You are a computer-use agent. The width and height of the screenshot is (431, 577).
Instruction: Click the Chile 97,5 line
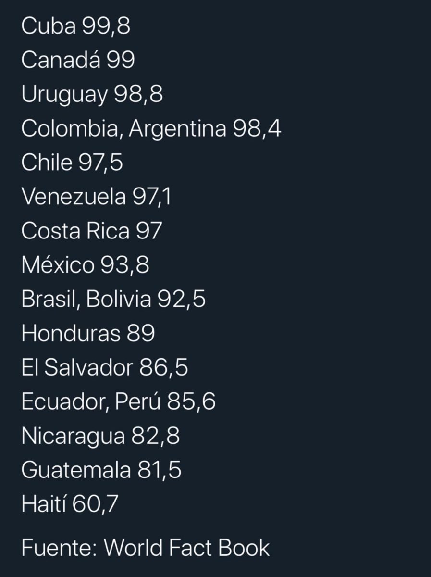pyautogui.click(x=72, y=163)
